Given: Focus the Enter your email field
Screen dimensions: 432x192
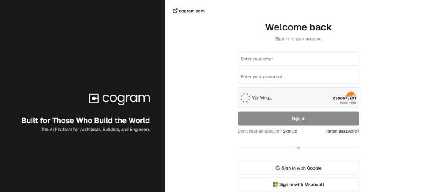Looking at the screenshot, I should pyautogui.click(x=298, y=59).
